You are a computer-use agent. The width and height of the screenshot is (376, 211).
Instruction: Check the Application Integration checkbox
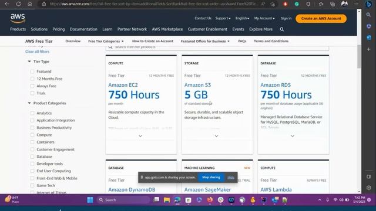(x=32, y=120)
